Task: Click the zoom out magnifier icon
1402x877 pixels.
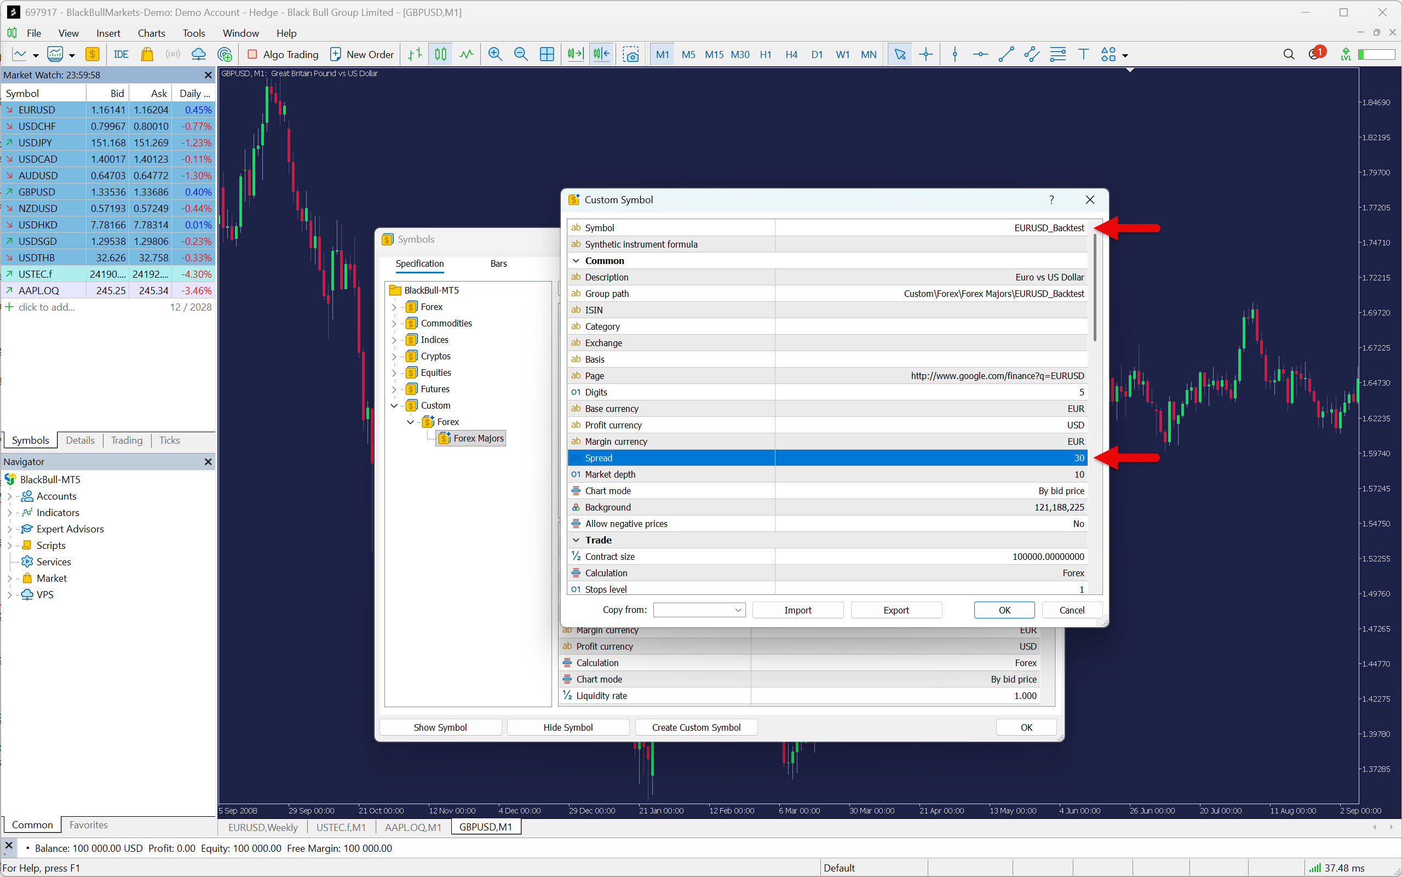Action: [x=521, y=55]
